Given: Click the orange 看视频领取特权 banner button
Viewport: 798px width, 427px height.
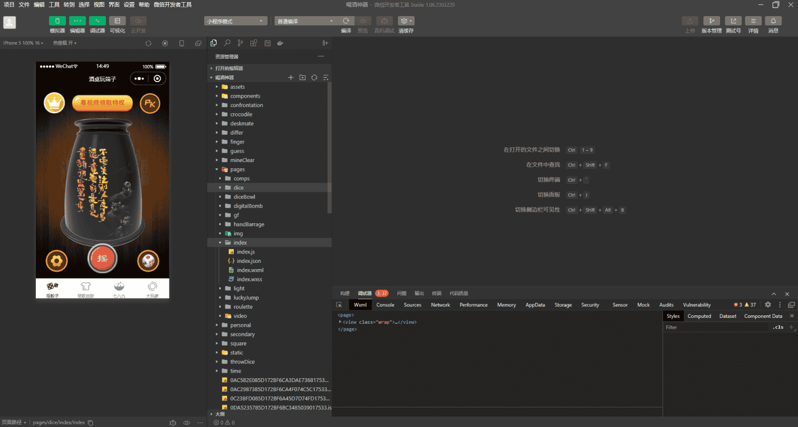Looking at the screenshot, I should click(102, 103).
